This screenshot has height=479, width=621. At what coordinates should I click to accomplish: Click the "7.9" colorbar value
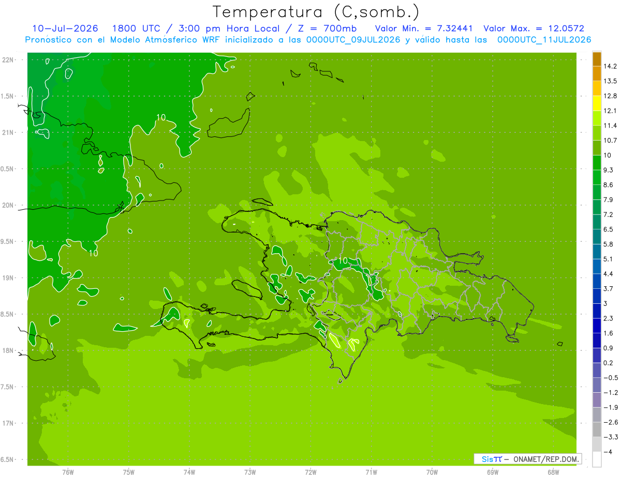tap(609, 200)
